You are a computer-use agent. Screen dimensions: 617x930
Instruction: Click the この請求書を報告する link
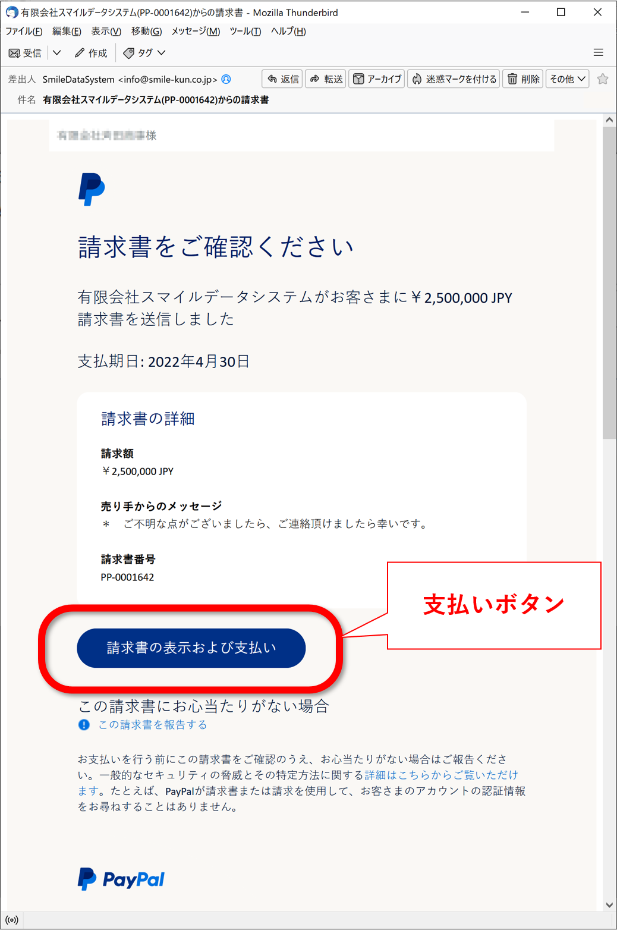tap(153, 725)
